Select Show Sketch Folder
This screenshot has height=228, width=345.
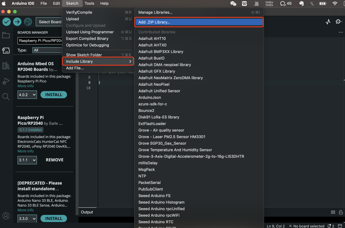(98, 55)
